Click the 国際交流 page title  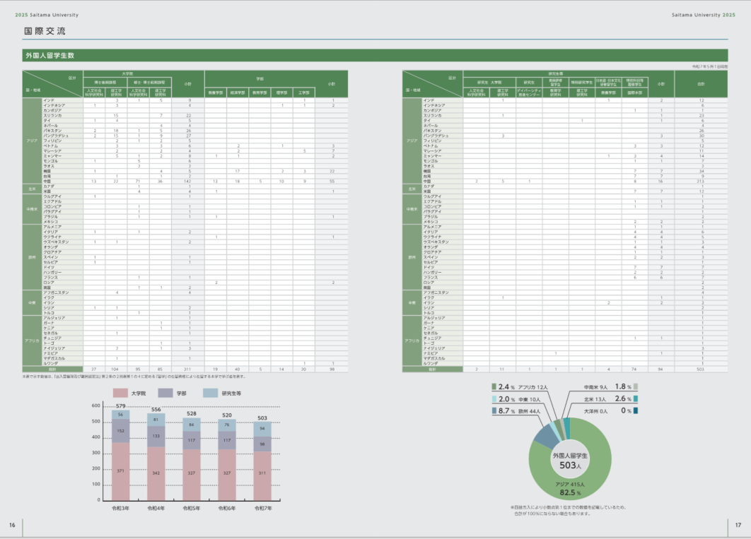(45, 31)
